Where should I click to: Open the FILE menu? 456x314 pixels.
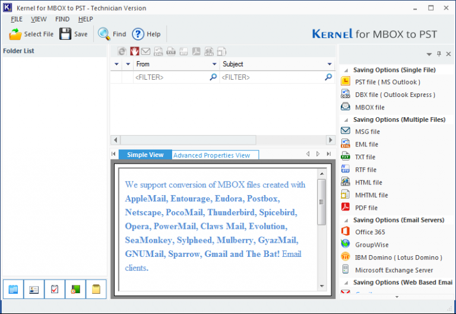17,19
